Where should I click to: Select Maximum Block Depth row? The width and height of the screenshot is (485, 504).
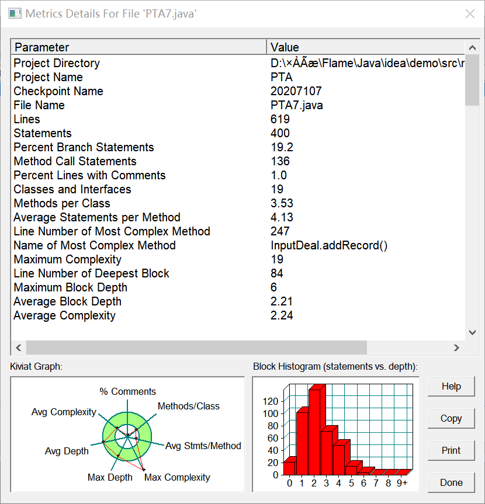[x=238, y=287]
